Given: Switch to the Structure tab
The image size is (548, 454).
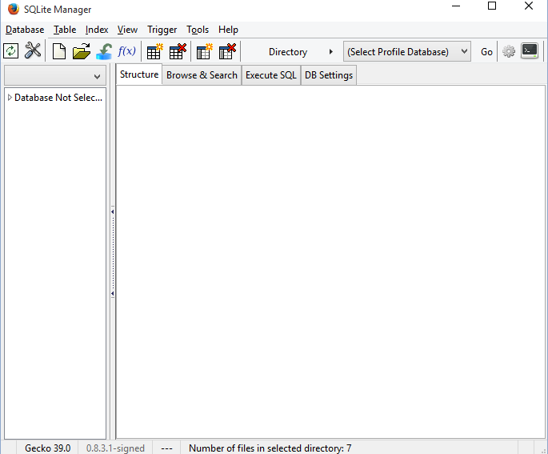Looking at the screenshot, I should [x=139, y=74].
